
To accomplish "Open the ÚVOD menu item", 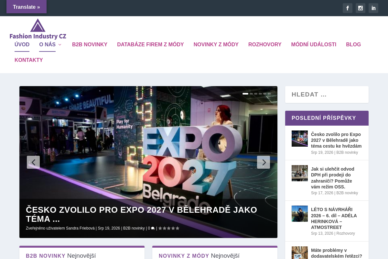I will coord(22,45).
